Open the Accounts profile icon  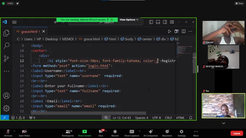coord(6,96)
